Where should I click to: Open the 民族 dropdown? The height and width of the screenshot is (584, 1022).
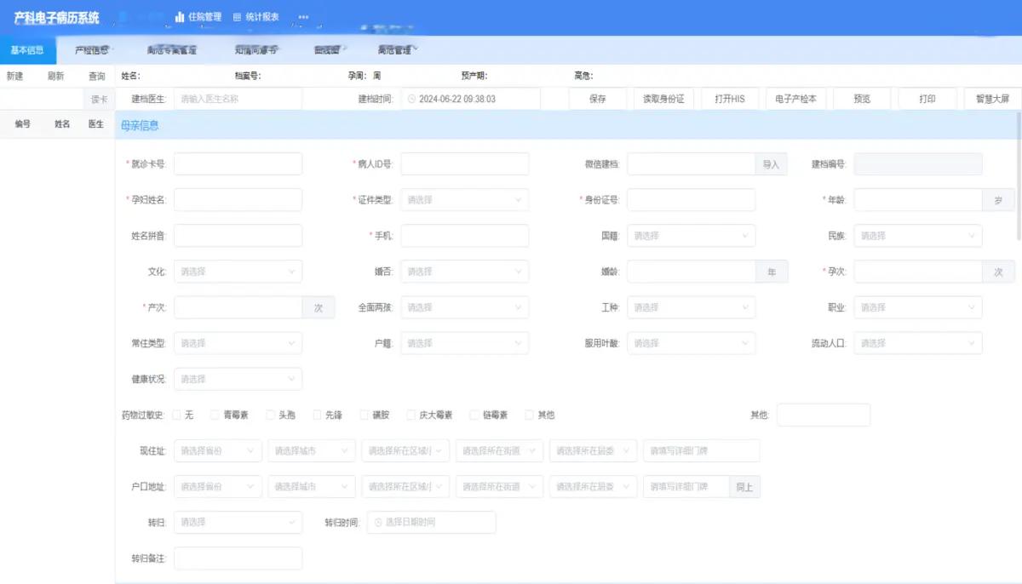918,236
